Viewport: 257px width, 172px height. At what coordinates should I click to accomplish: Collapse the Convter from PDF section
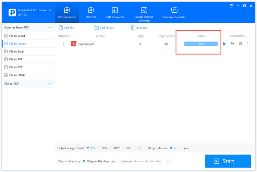[x=50, y=27]
